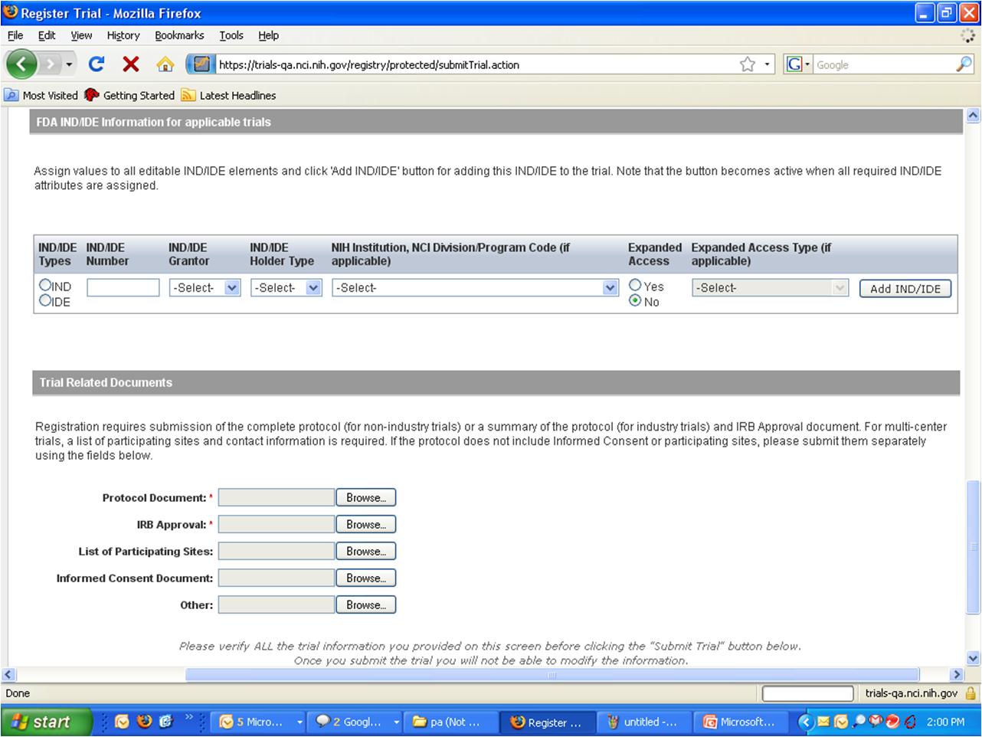Show more Quick Launch items chevron
Screen dimensions: 982x737
[x=188, y=718]
